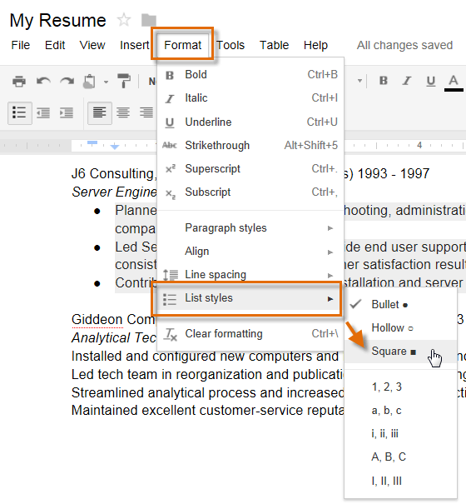Choose Clear formatting in Format menu
This screenshot has height=504, width=466.
tap(250, 334)
